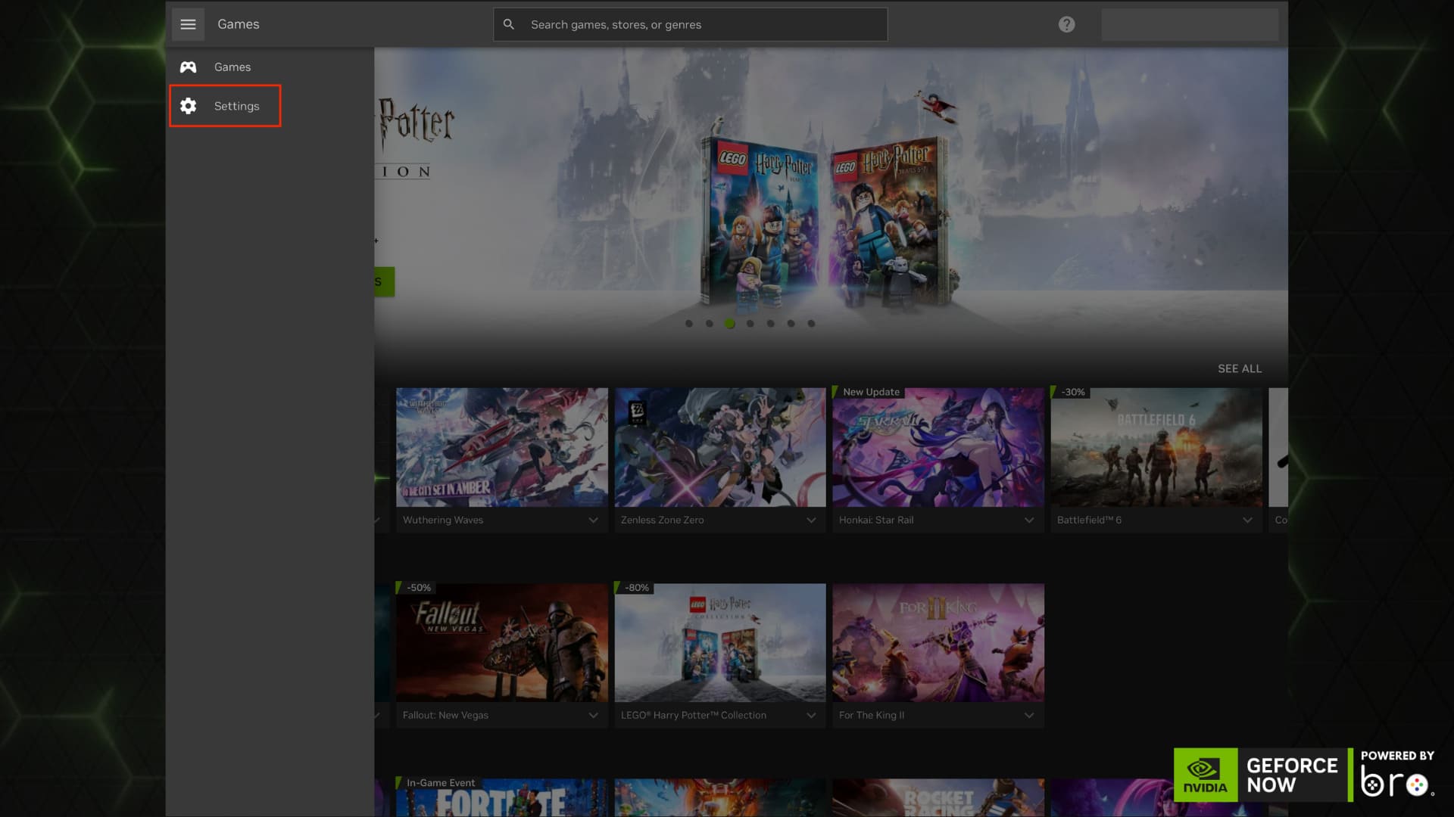
Task: Click the Settings gear icon
Action: coord(188,106)
